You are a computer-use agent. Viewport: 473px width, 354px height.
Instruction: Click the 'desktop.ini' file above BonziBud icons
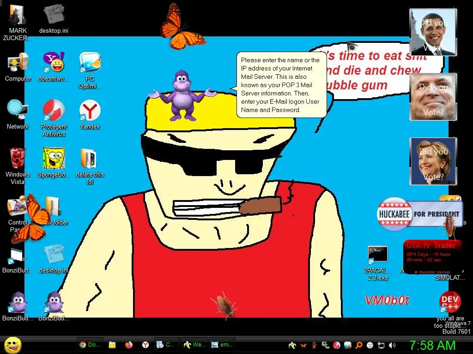54,258
